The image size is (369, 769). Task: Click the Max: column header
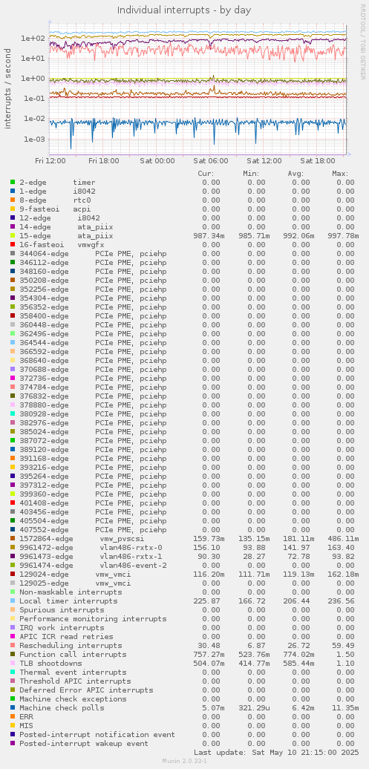coord(340,173)
